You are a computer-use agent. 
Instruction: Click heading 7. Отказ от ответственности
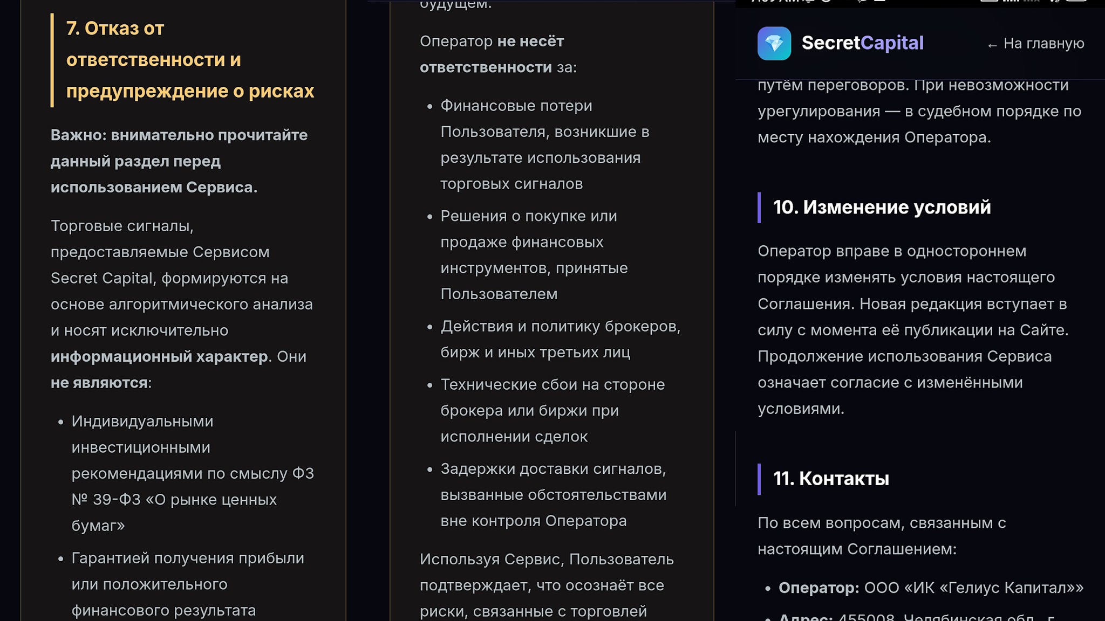pos(189,60)
